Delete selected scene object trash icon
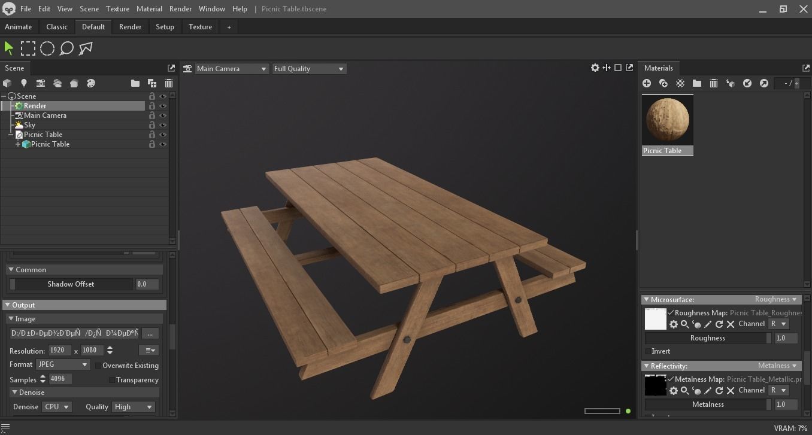 169,83
